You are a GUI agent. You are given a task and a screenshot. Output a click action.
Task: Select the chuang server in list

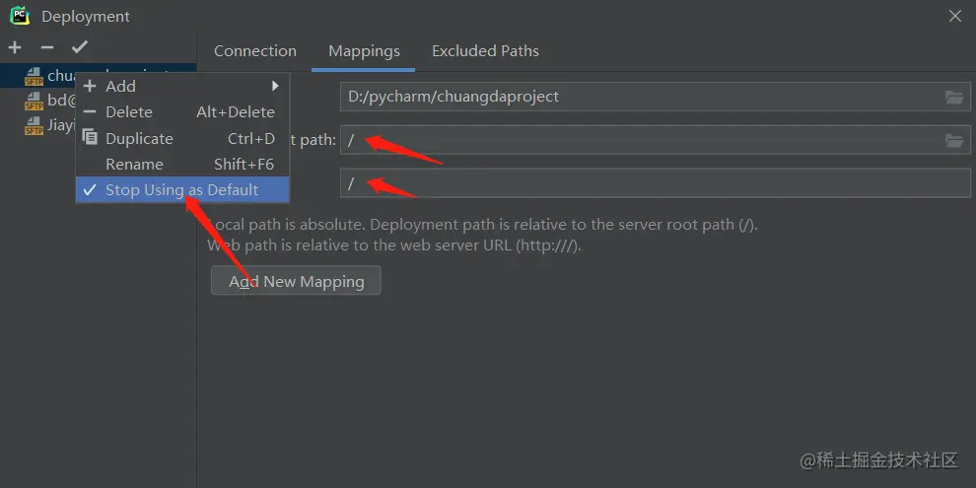(98, 75)
